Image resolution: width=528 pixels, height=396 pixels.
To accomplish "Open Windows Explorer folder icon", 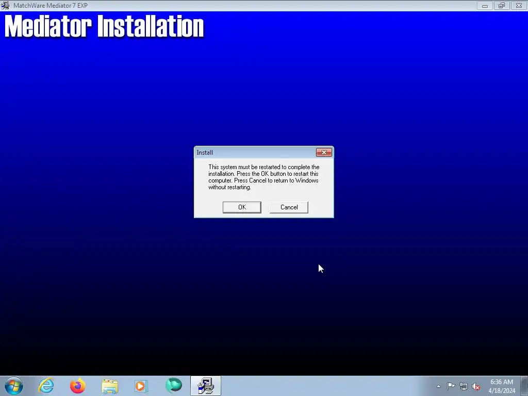I will point(110,386).
